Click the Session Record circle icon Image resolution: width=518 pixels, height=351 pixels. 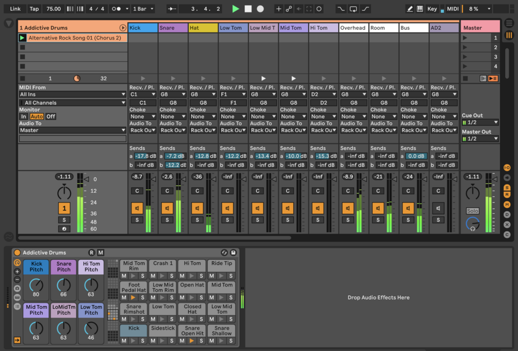(319, 9)
